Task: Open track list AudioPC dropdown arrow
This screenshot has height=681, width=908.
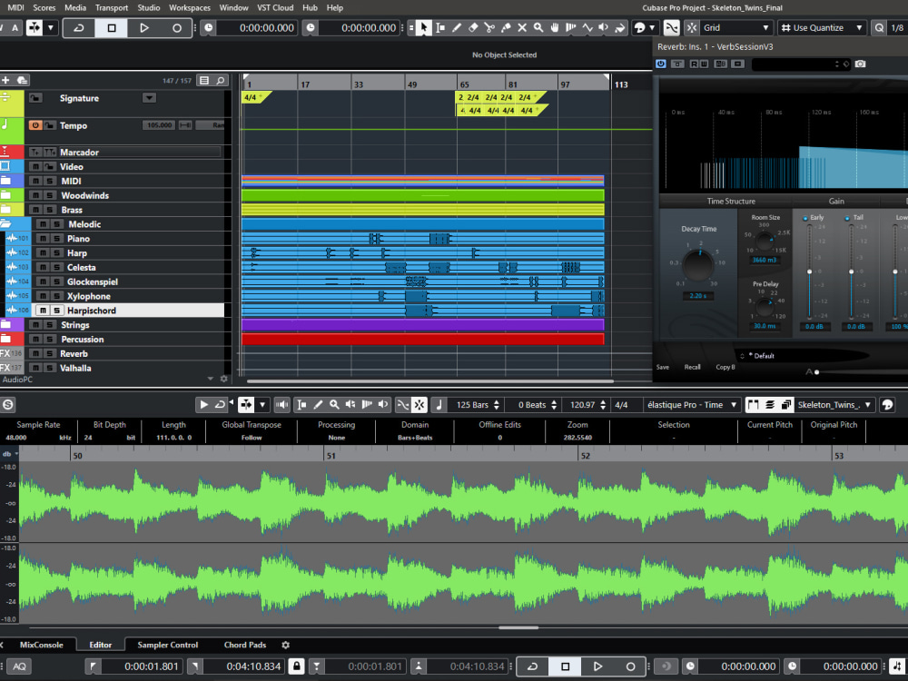Action: click(211, 379)
